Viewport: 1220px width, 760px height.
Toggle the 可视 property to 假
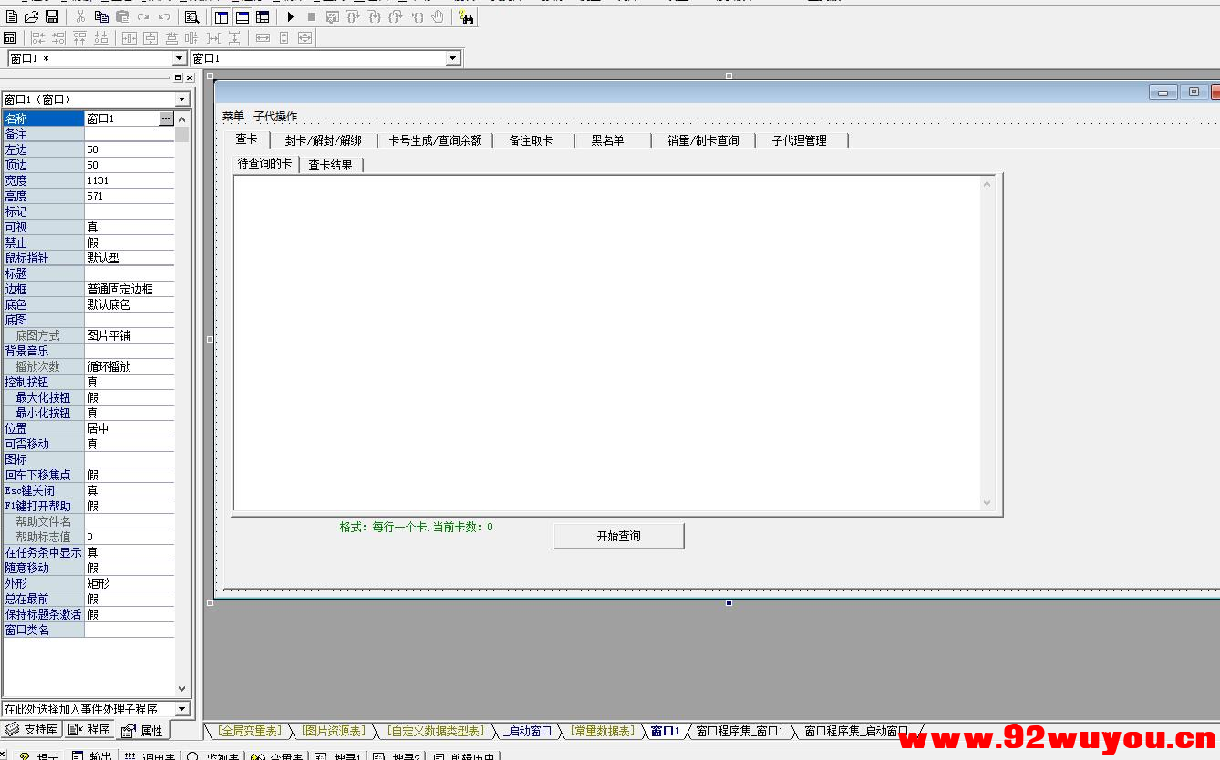(128, 226)
